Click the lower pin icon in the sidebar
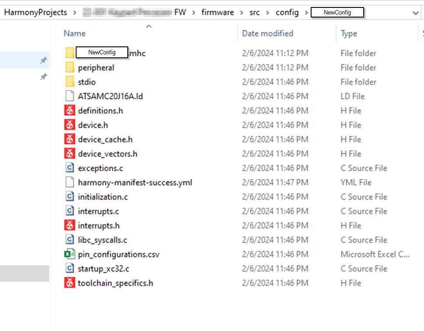Image resolution: width=424 pixels, height=331 pixels. pyautogui.click(x=43, y=77)
